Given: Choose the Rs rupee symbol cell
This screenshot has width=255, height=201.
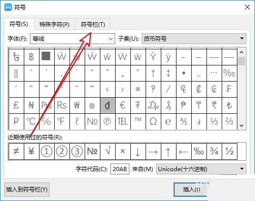Looking at the screenshot, I should click(x=62, y=105).
